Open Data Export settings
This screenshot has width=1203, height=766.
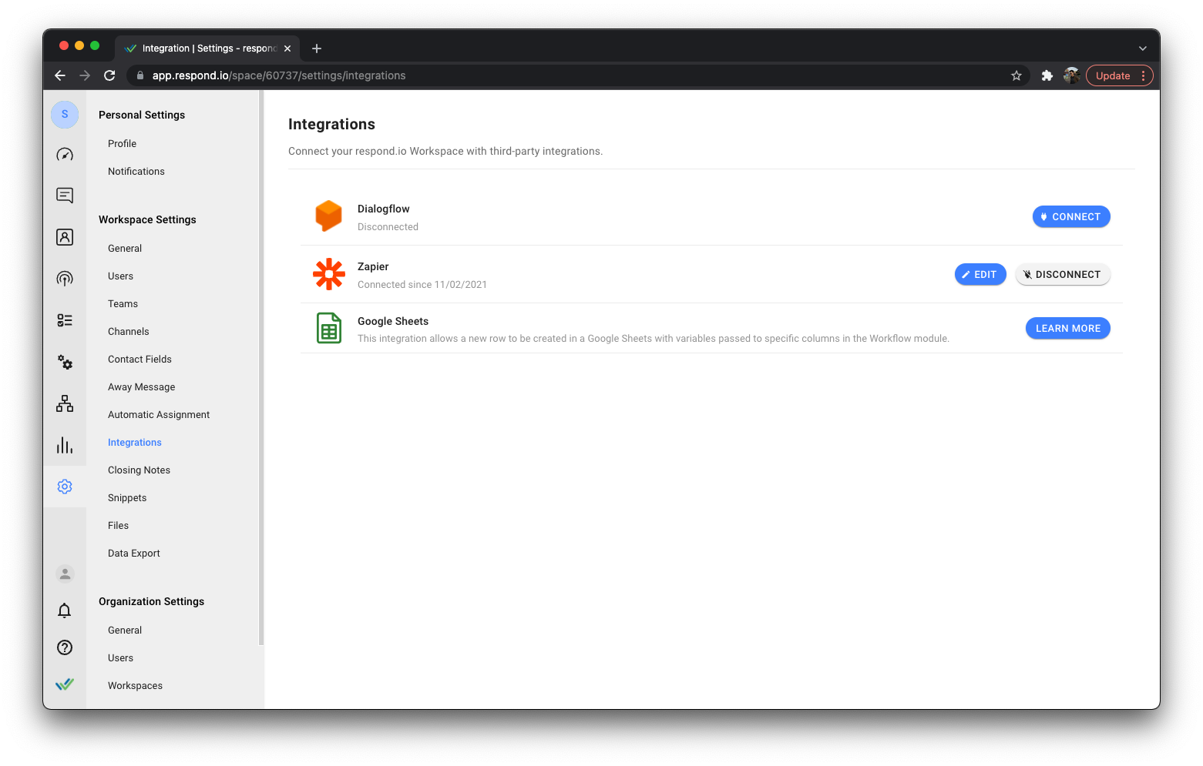[134, 554]
